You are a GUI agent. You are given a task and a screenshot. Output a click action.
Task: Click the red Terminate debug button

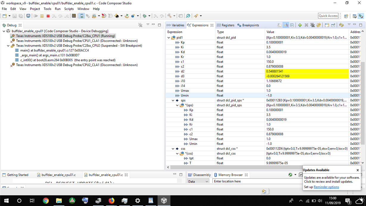(48, 16)
